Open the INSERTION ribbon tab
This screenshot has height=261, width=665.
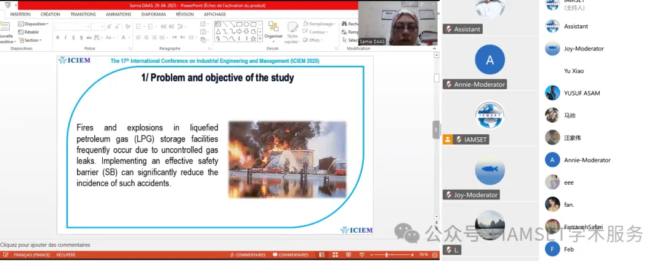pyautogui.click(x=20, y=14)
